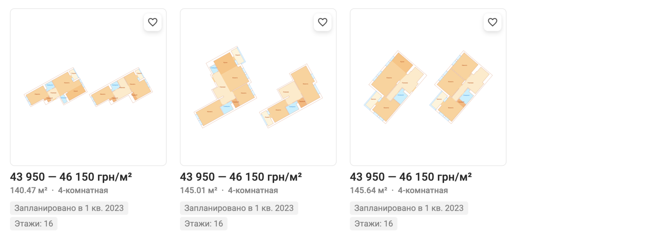Click the larger left plan in the middle card

point(226,88)
